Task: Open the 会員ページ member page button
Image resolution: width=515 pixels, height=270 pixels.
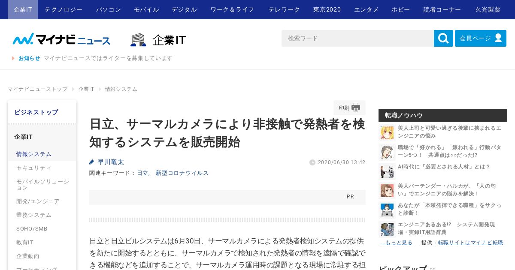Action: point(481,38)
